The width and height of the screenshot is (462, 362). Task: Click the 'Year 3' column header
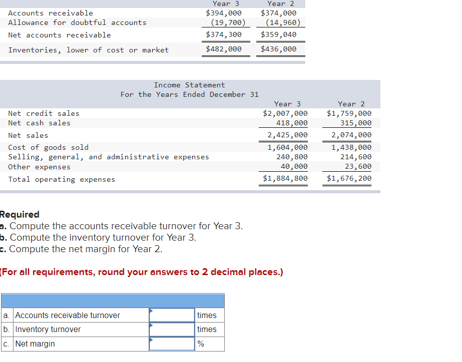287,104
